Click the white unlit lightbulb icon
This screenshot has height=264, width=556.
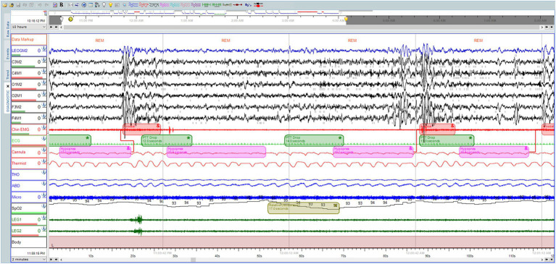(x=104, y=5)
